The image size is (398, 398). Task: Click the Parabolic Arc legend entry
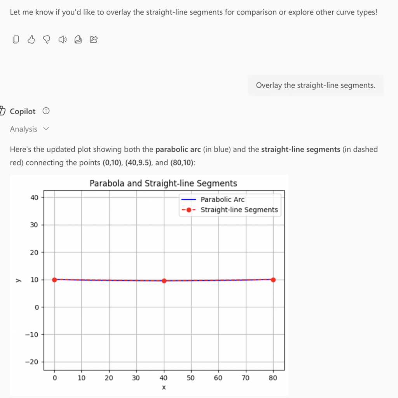tap(222, 199)
